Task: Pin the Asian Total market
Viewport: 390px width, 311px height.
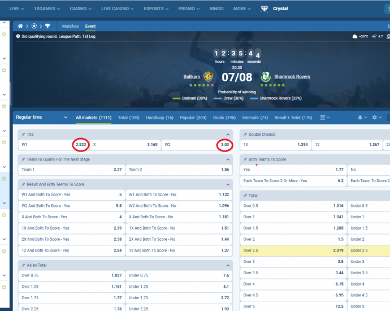Action: click(23, 265)
